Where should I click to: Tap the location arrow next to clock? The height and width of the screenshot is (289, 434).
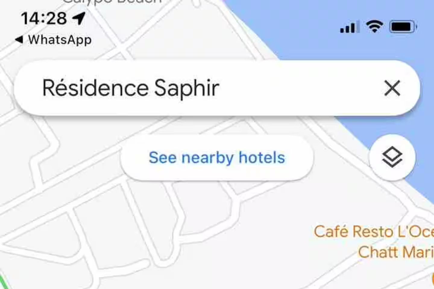click(x=79, y=18)
